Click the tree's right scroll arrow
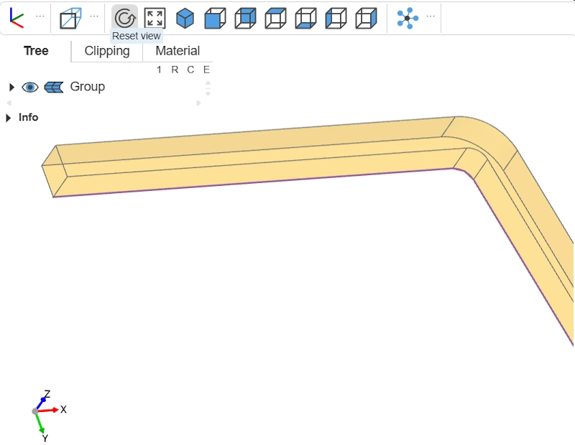 point(199,103)
